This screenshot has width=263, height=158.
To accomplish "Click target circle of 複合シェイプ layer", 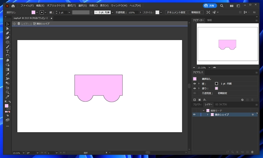I will click(253, 114).
